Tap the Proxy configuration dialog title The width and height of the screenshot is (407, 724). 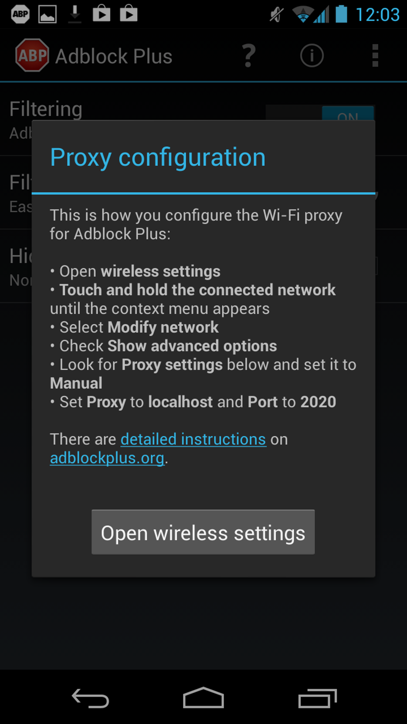(158, 157)
